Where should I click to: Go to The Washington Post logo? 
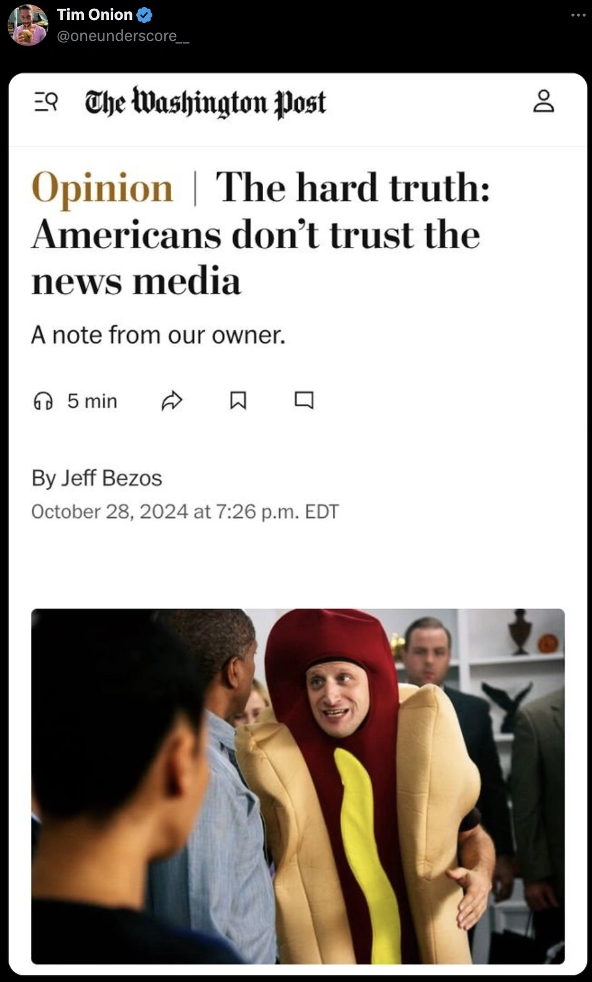[x=205, y=102]
